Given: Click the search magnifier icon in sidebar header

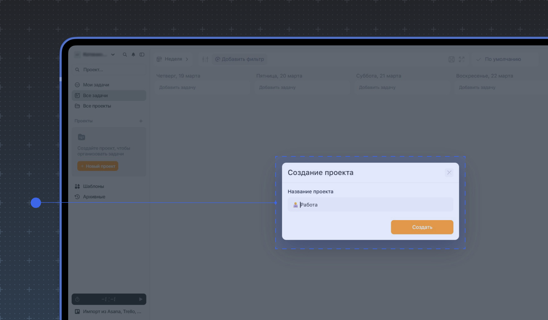Looking at the screenshot, I should pos(125,55).
